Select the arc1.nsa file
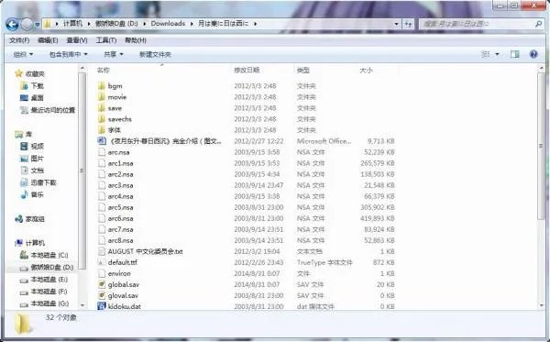This screenshot has width=550, height=342. pos(120,163)
